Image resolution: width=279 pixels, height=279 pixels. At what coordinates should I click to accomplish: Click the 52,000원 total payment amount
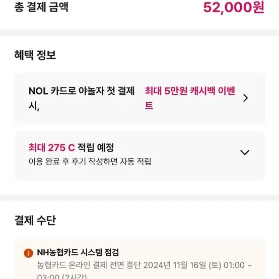(x=234, y=8)
